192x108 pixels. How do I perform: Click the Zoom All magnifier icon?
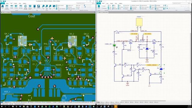tap(50, 7)
